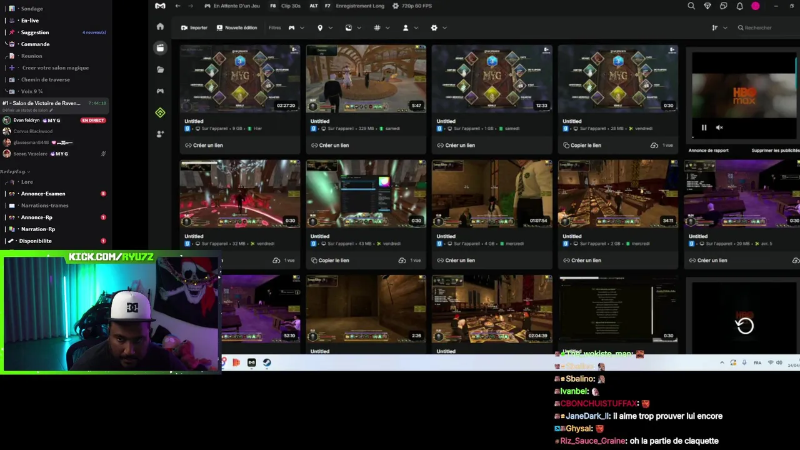Open the Reunion Discord channel
This screenshot has height=450, width=800.
(31, 56)
